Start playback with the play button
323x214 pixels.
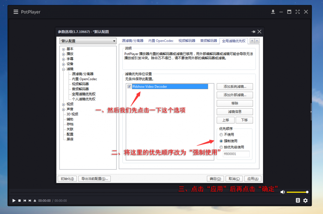(14, 201)
